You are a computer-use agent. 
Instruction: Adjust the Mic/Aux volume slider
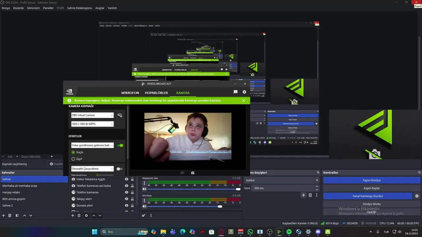tap(195, 206)
